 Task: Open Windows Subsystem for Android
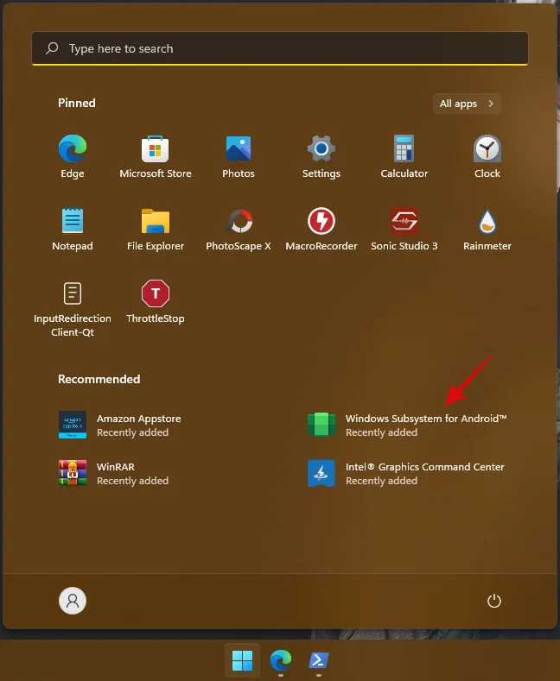407,425
